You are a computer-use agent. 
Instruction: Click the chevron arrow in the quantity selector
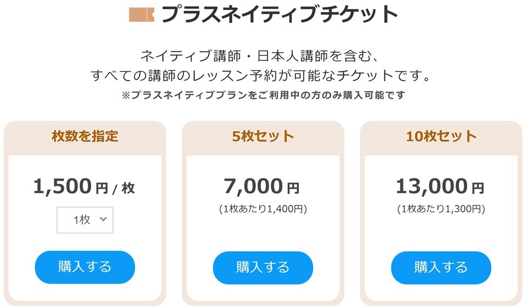103,219
